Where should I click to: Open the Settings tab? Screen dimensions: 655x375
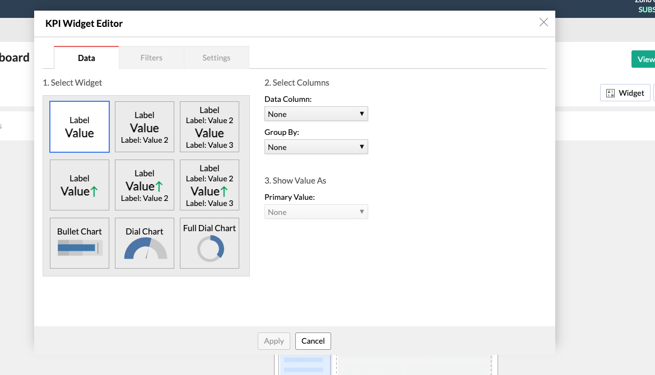216,58
